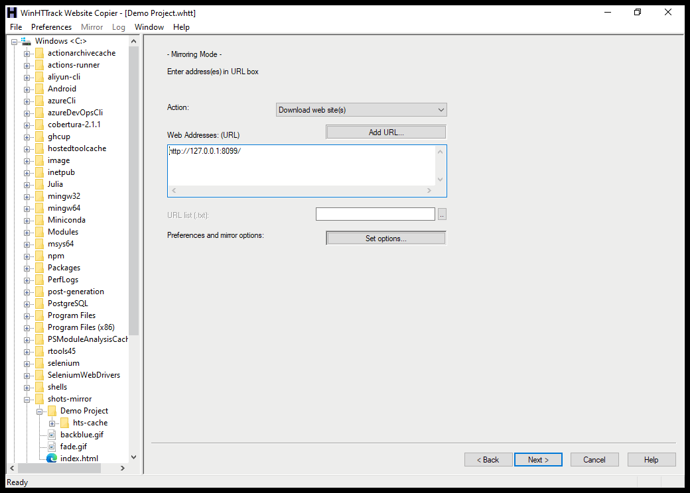Collapse the shots-mirror tree node
The width and height of the screenshot is (690, 493).
[x=27, y=400]
